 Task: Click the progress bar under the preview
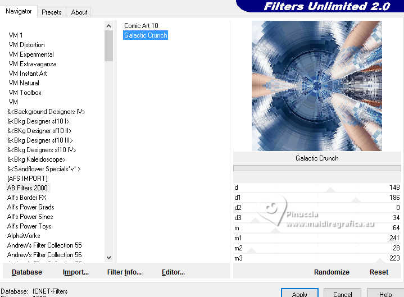[317, 168]
